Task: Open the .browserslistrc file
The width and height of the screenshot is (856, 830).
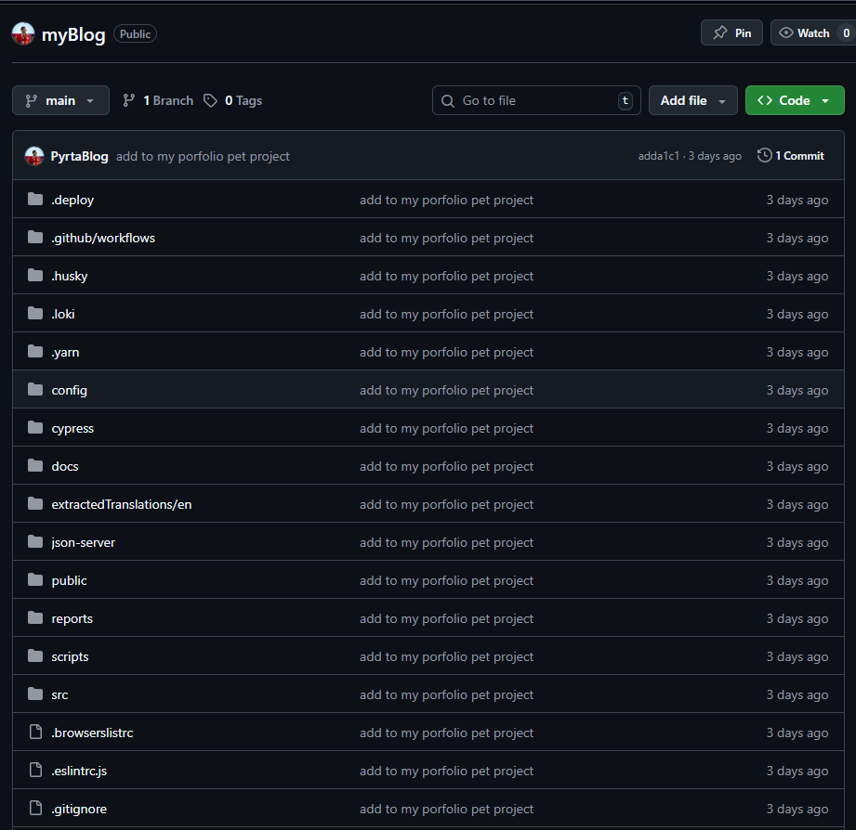Action: coord(92,733)
